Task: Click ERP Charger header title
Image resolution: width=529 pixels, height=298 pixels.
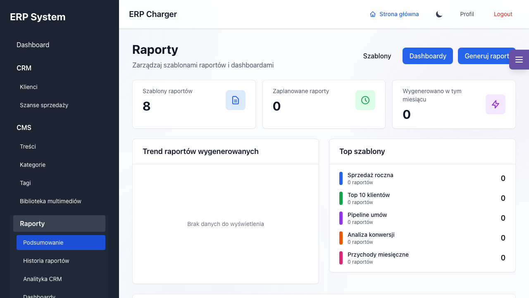Action: (153, 14)
